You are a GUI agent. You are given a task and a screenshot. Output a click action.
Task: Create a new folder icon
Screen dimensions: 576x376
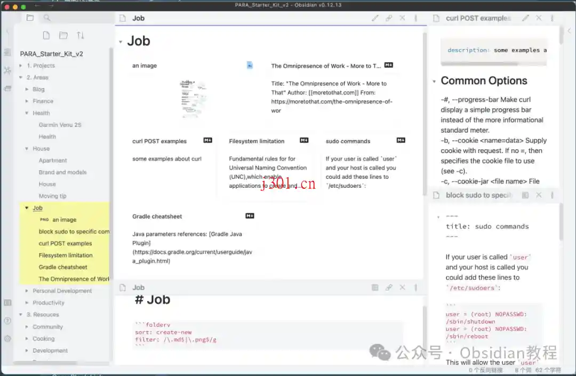pyautogui.click(x=63, y=35)
